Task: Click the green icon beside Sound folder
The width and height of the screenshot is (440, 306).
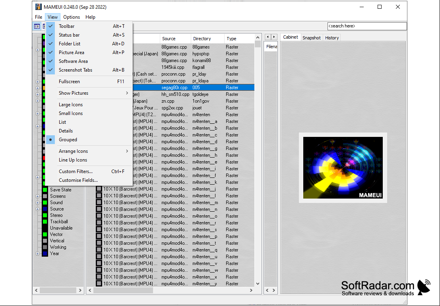Action: 45,203
